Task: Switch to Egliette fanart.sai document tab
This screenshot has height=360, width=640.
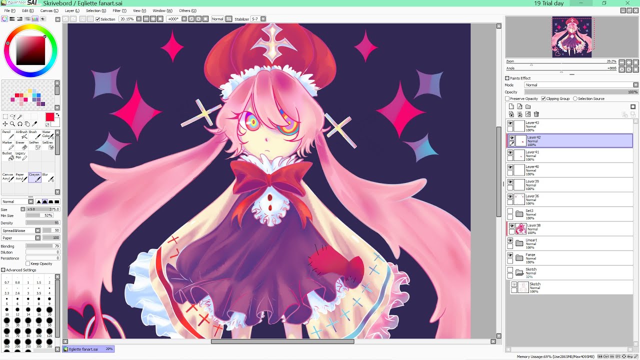Action: (89, 349)
